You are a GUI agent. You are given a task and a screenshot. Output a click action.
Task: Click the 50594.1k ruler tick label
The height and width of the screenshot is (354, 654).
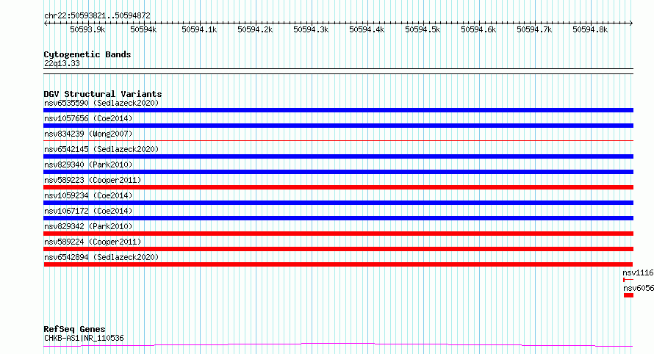199,30
